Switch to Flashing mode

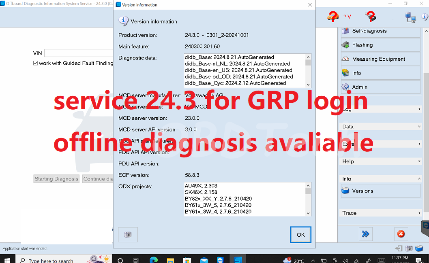(x=381, y=45)
